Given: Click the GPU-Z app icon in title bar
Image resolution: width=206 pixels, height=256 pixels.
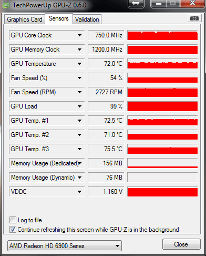Looking at the screenshot, I should pyautogui.click(x=6, y=5).
